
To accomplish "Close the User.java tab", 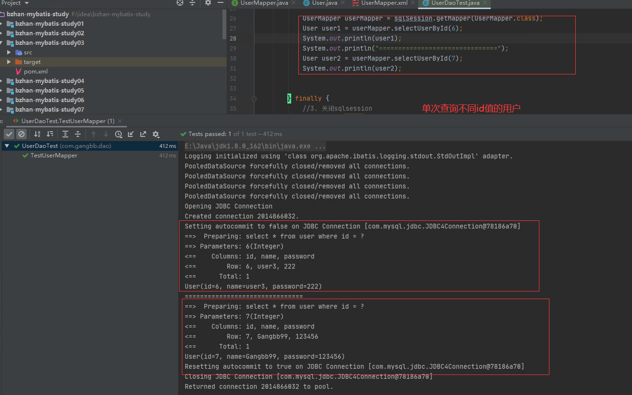I will [x=342, y=3].
